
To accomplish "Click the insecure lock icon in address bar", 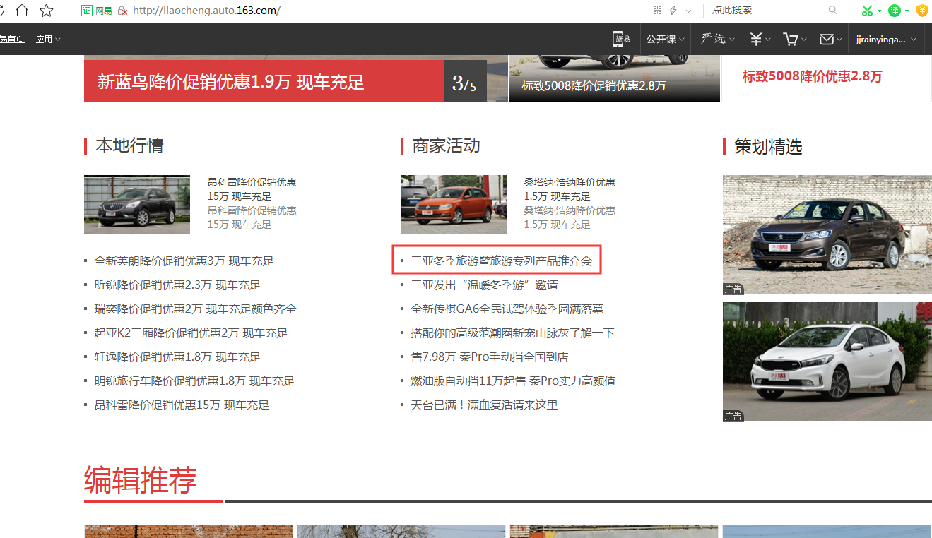I will click(122, 10).
